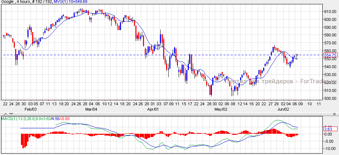Click the 500.00 price axis label
The width and height of the screenshot is (339, 155).
[x=330, y=98]
